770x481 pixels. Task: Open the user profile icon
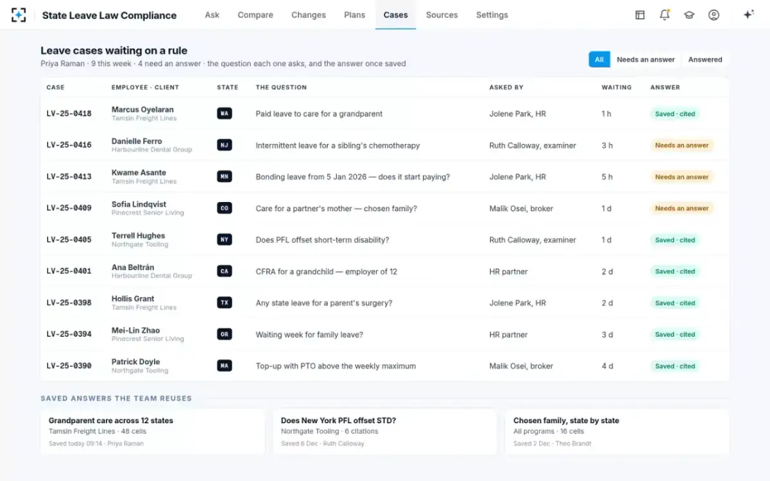tap(714, 15)
